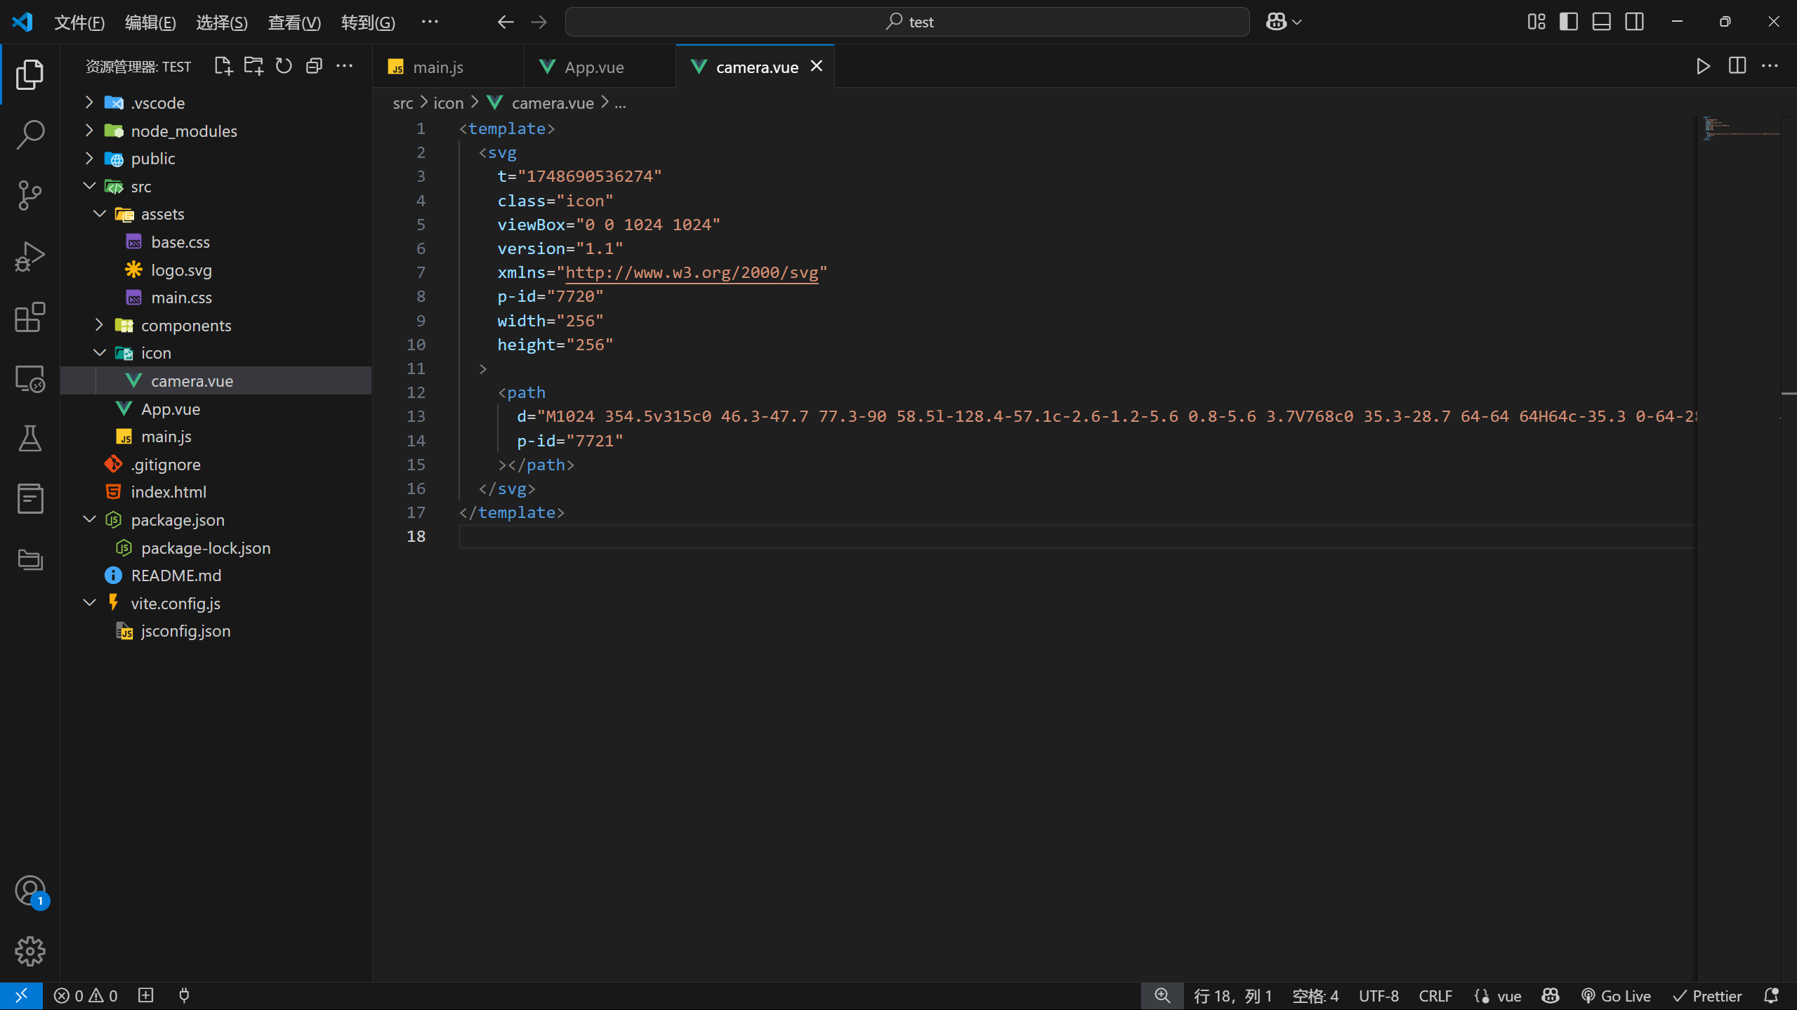Change indentation via 空格: 4 status item
Image resolution: width=1797 pixels, height=1010 pixels.
pos(1315,995)
